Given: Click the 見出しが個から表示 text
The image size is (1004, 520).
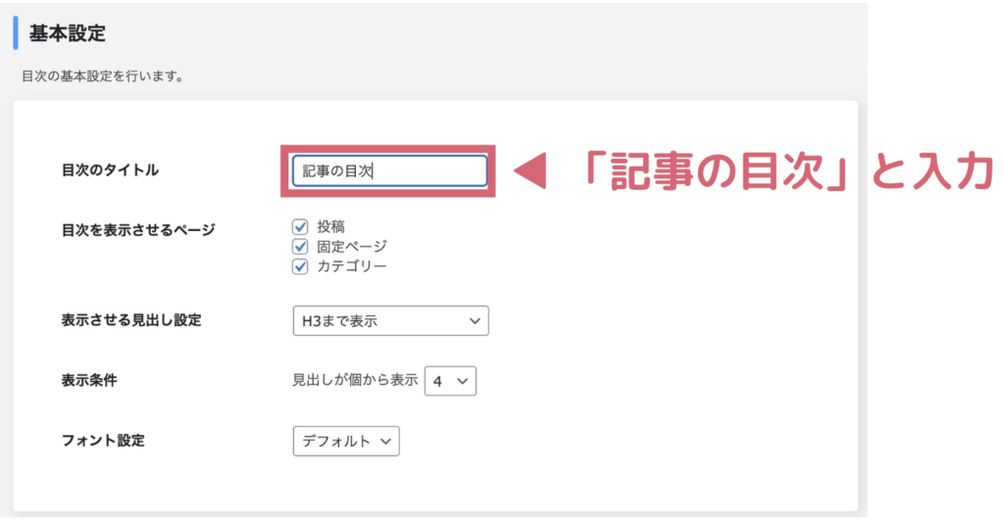Looking at the screenshot, I should [355, 380].
